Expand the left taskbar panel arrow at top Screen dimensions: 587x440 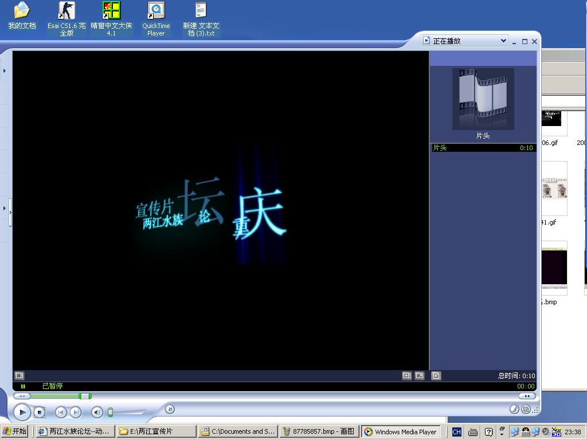click(x=5, y=71)
